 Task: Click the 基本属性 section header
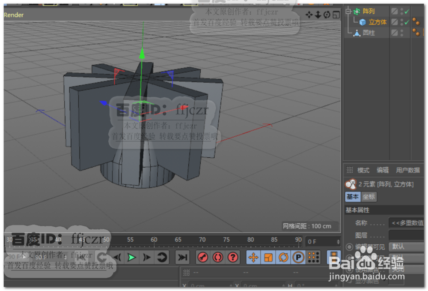(384, 210)
